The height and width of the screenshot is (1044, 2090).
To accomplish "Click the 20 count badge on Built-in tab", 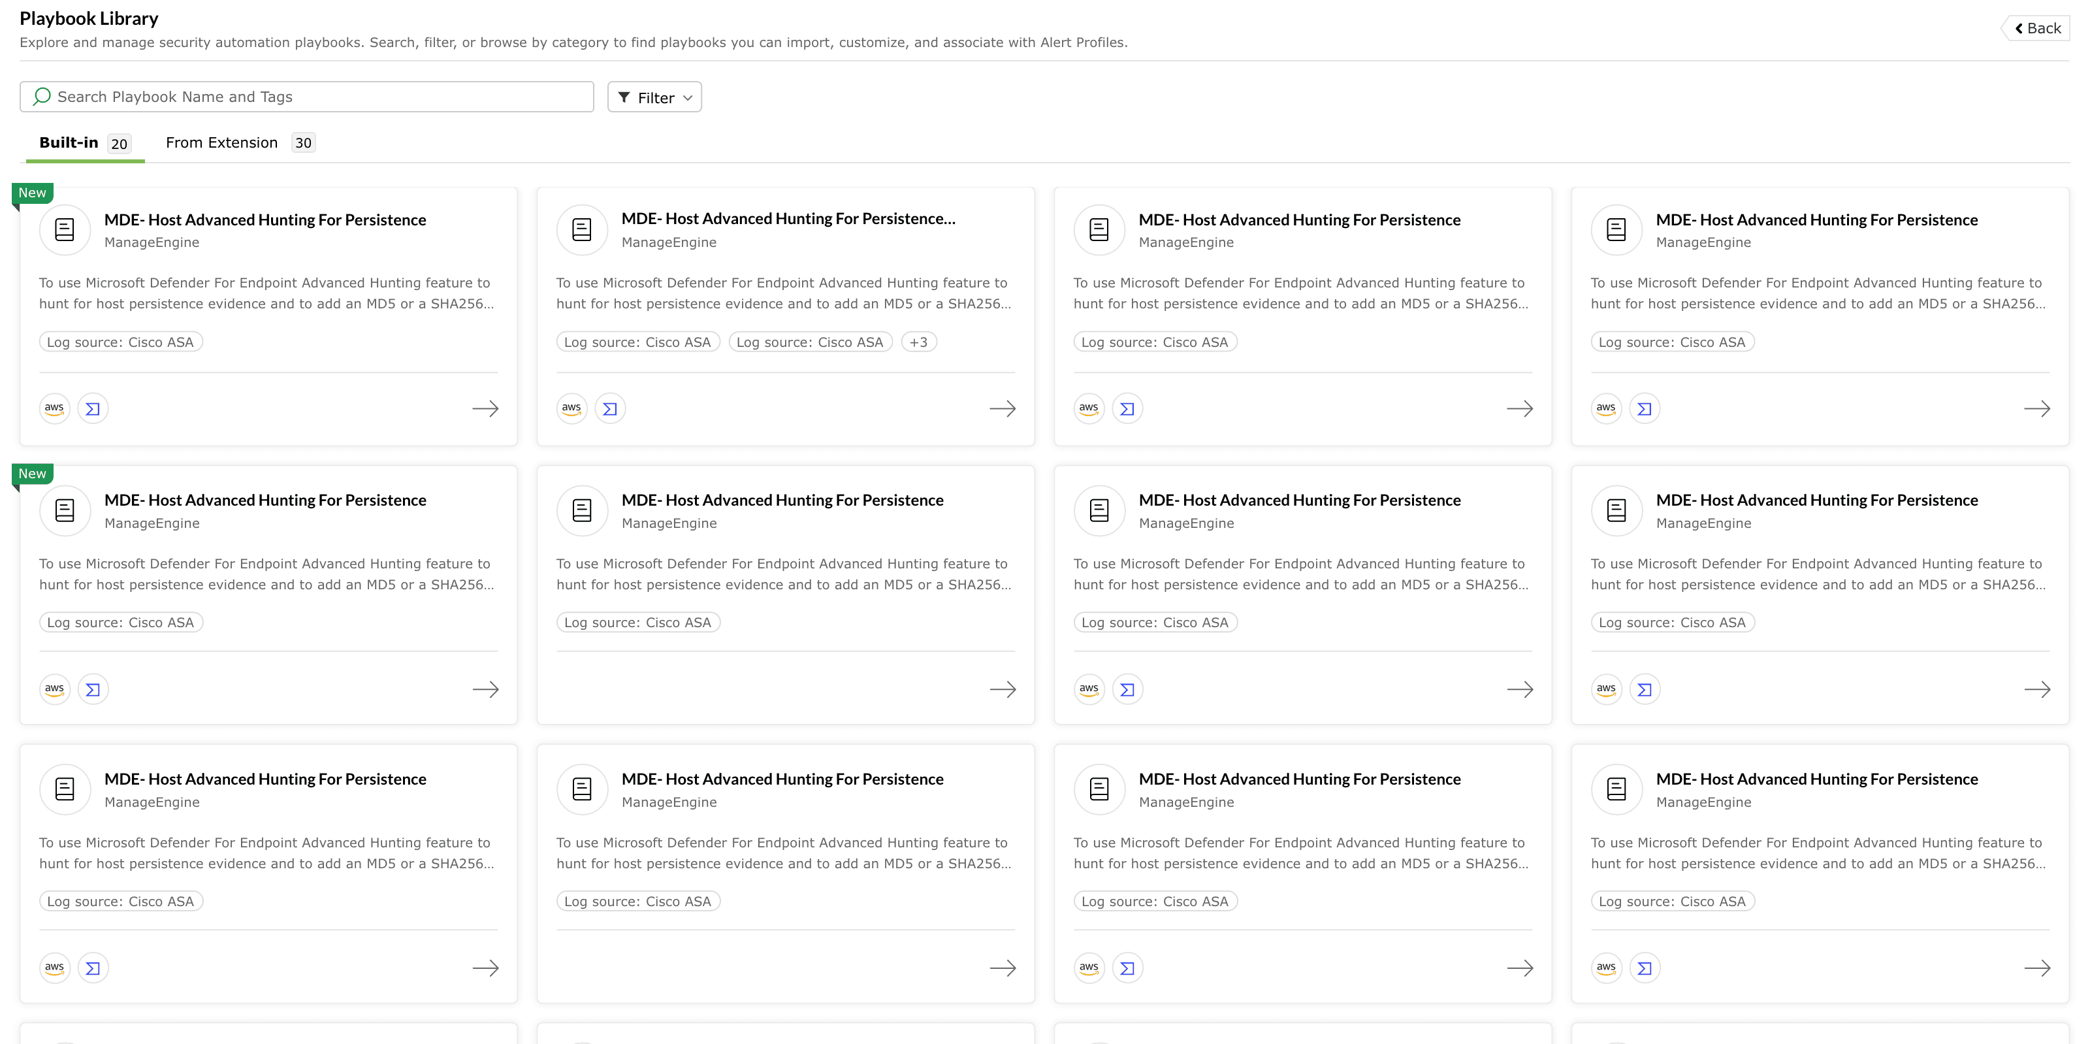I will 120,144.
